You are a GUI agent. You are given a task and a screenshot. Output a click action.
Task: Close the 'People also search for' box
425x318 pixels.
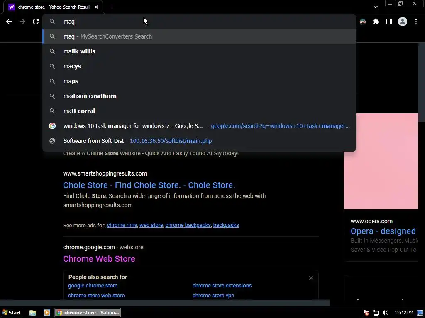pos(311,278)
